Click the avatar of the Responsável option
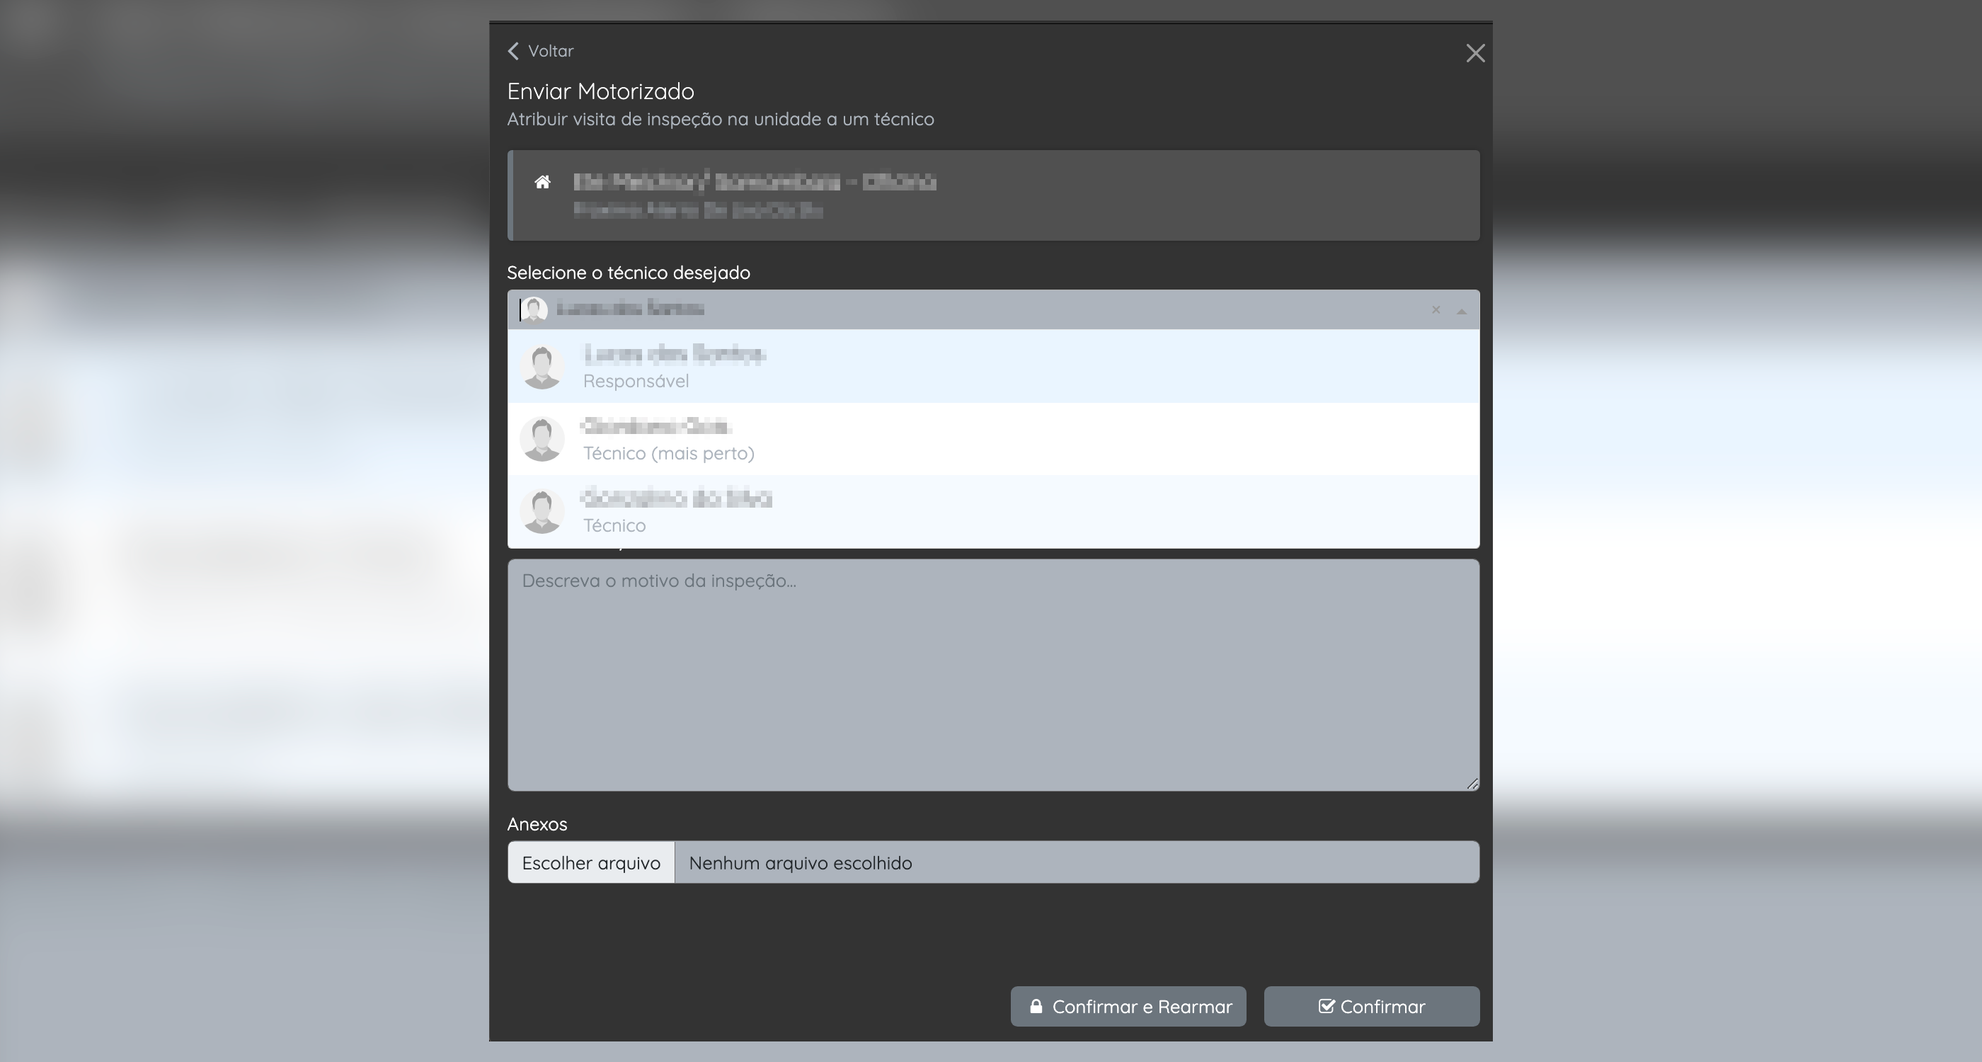Image resolution: width=1982 pixels, height=1062 pixels. 542,367
